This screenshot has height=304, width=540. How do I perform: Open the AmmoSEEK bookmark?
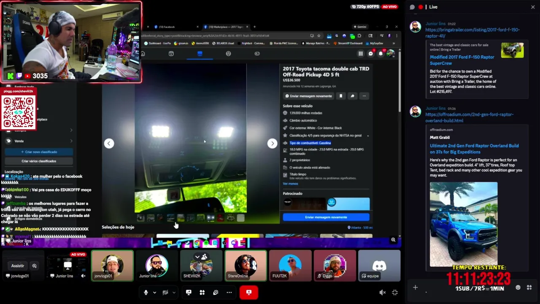click(200, 43)
